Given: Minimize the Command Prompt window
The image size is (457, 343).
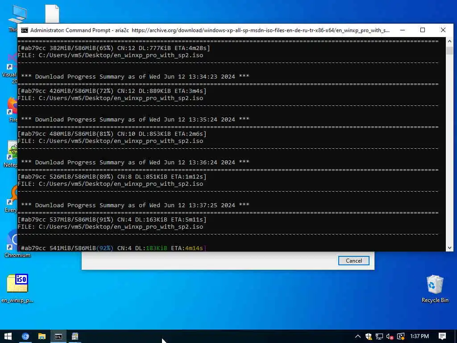Looking at the screenshot, I should 403,30.
